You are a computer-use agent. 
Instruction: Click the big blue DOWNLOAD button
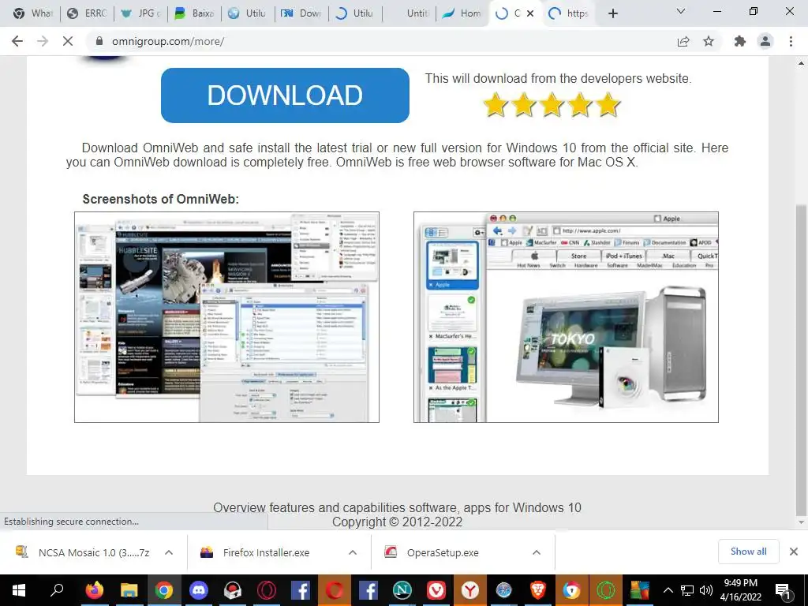pos(285,95)
